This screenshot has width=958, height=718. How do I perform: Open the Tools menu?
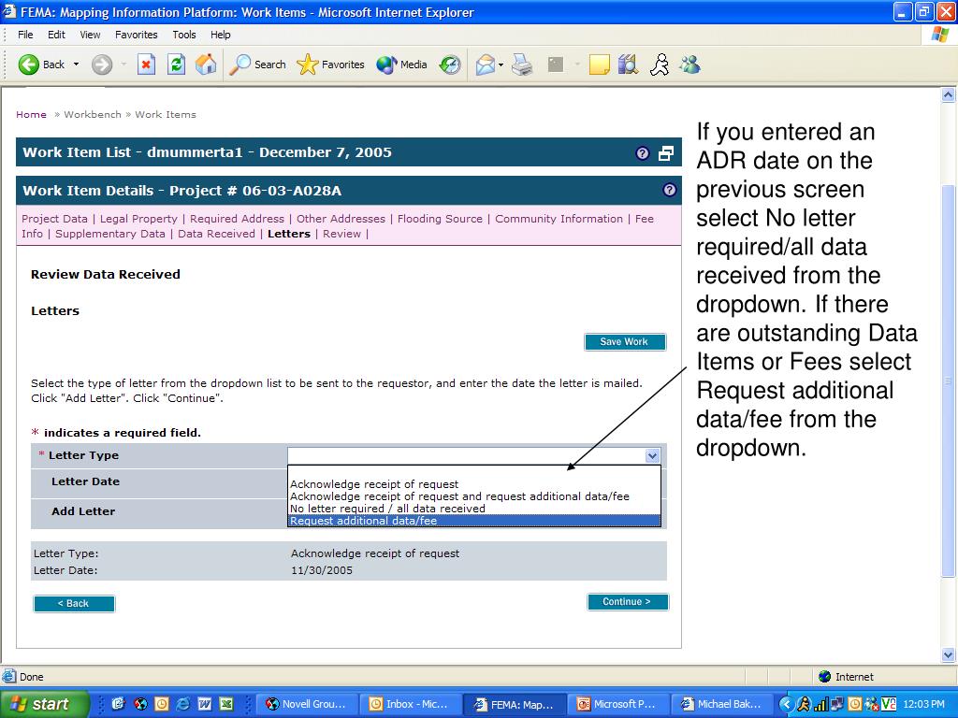point(184,35)
